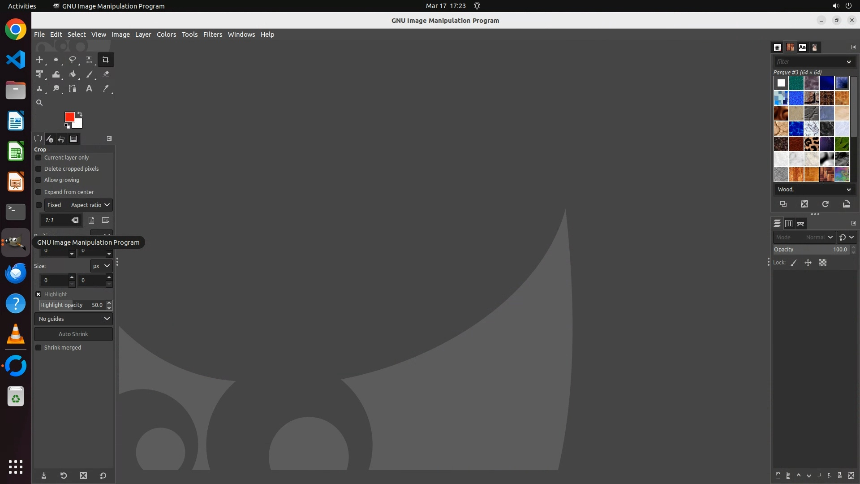Select the Crop tool in toolbox
This screenshot has width=860, height=484.
coord(106,60)
